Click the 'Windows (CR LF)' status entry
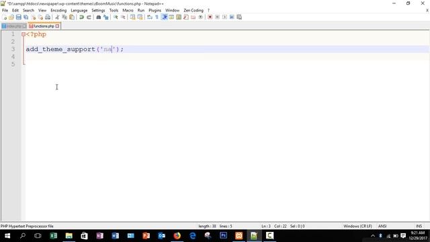Viewport: 430px width, 242px height. pos(357,227)
